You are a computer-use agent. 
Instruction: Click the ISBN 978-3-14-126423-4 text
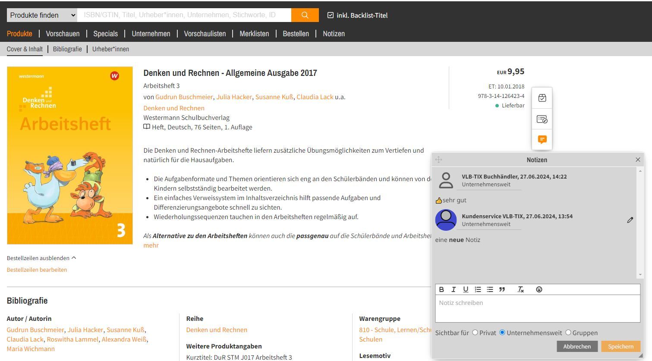pos(501,96)
